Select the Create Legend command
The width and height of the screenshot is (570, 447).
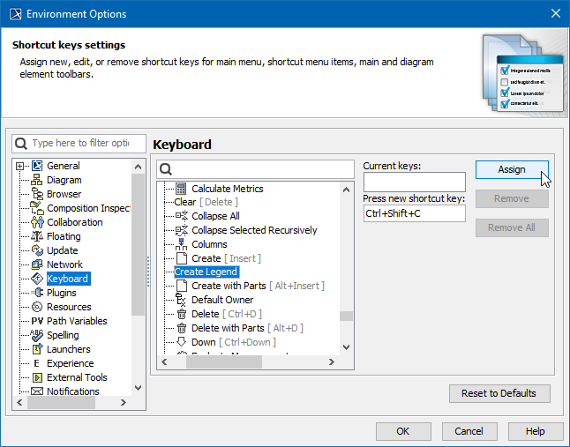tap(206, 272)
